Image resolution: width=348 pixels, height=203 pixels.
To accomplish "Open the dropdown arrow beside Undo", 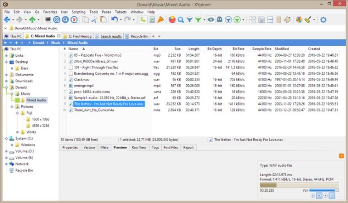I will (x=121, y=20).
